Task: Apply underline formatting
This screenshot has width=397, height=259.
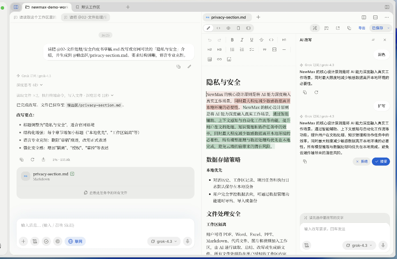Action: tap(251, 40)
